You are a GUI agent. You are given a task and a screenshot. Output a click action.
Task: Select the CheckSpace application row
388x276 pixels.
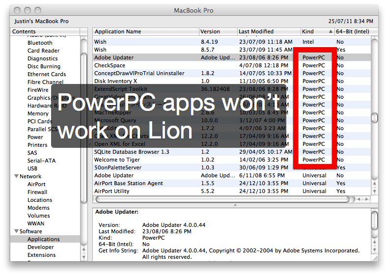[x=232, y=65]
